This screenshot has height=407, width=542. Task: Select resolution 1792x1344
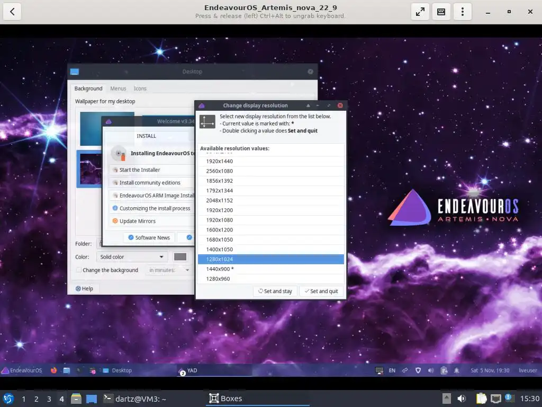pyautogui.click(x=270, y=191)
